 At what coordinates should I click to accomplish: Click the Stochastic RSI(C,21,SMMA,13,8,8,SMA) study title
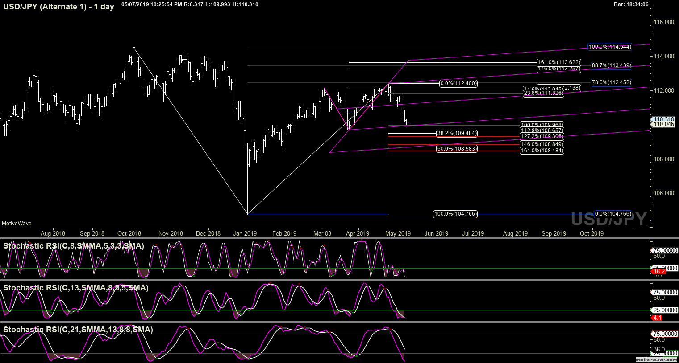point(78,330)
